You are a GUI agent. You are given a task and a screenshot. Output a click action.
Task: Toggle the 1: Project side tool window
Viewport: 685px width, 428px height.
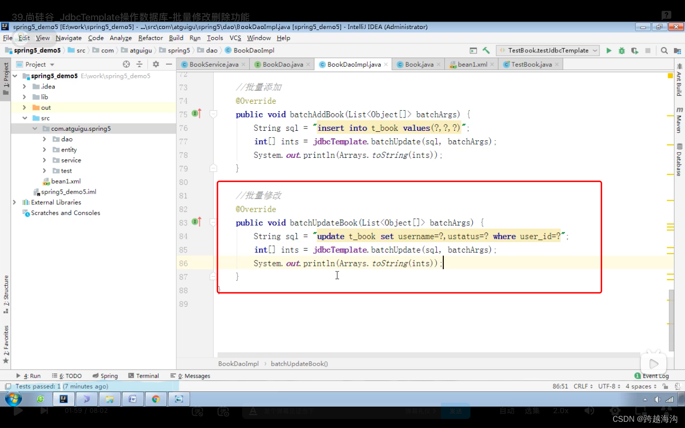tap(6, 78)
